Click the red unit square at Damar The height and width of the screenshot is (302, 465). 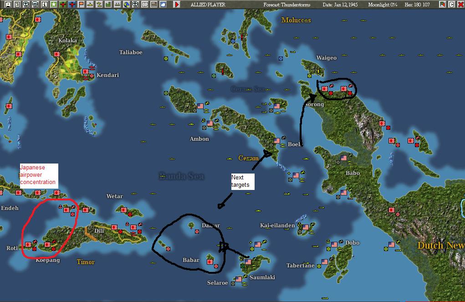[197, 232]
